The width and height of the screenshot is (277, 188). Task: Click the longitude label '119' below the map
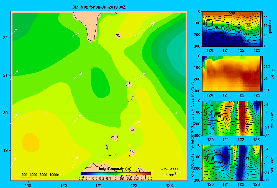coord(28,185)
